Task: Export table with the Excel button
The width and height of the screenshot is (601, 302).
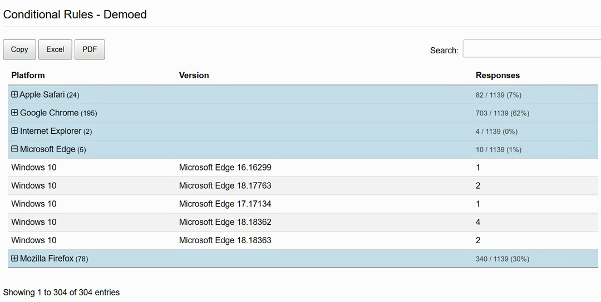Action: pos(55,49)
